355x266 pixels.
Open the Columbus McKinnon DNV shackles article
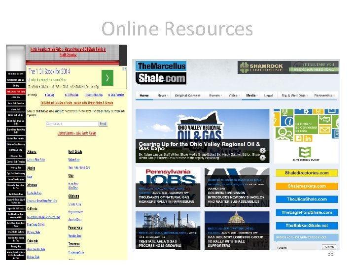237,187
